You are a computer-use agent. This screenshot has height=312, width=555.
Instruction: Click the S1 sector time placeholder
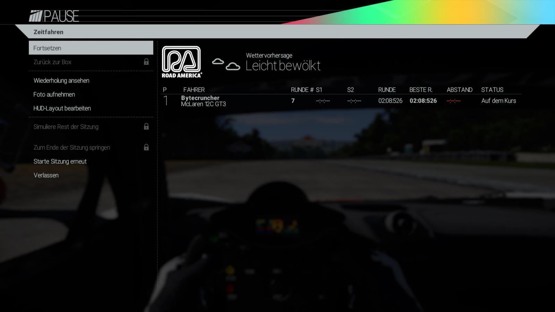pyautogui.click(x=323, y=101)
